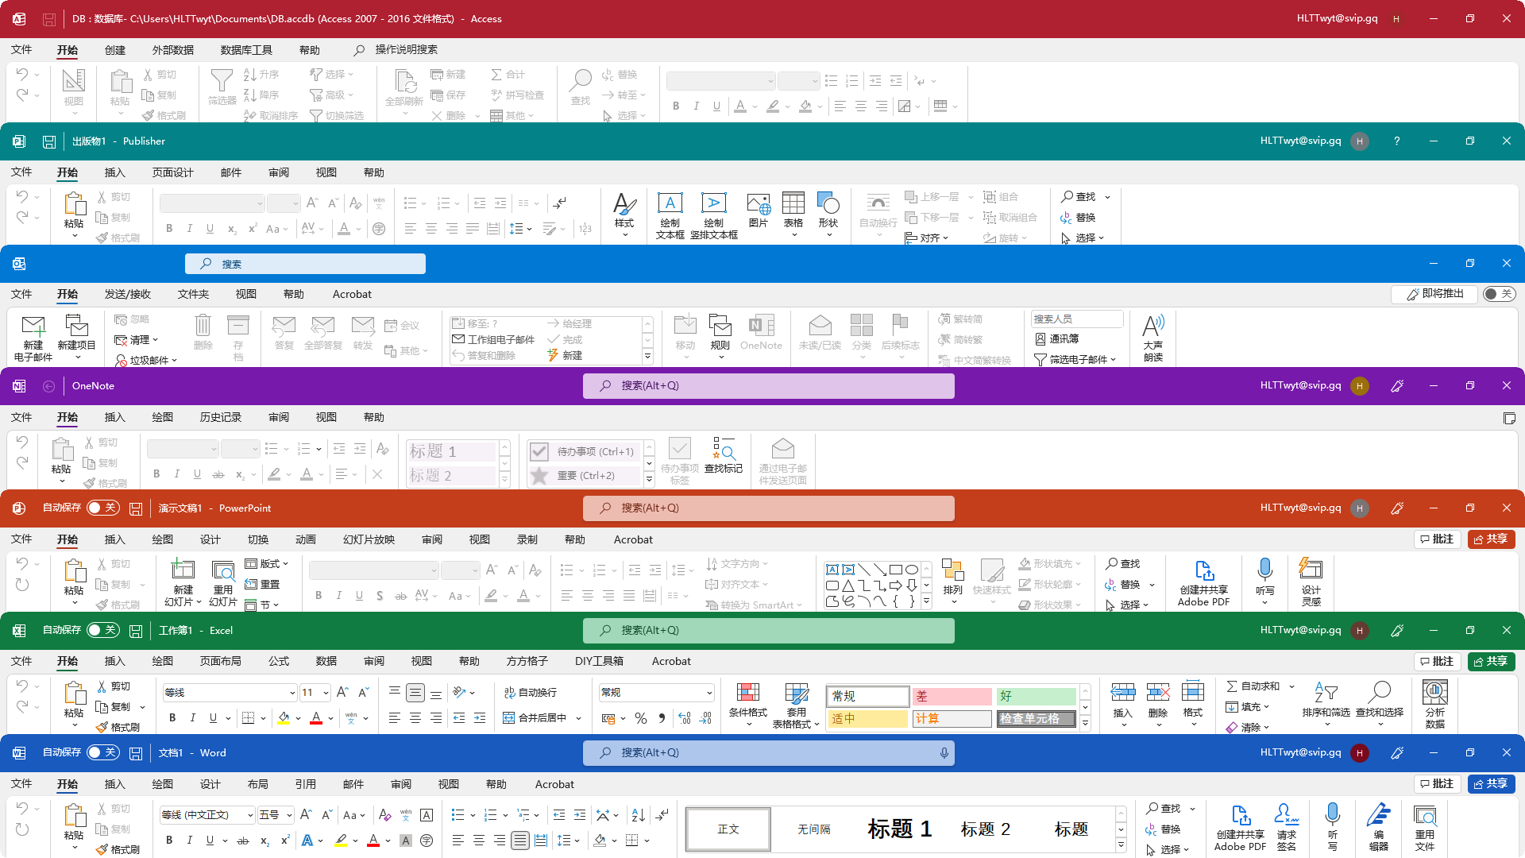1525x858 pixels.
Task: Click PowerPoint's New Slide icon
Action: (x=183, y=570)
